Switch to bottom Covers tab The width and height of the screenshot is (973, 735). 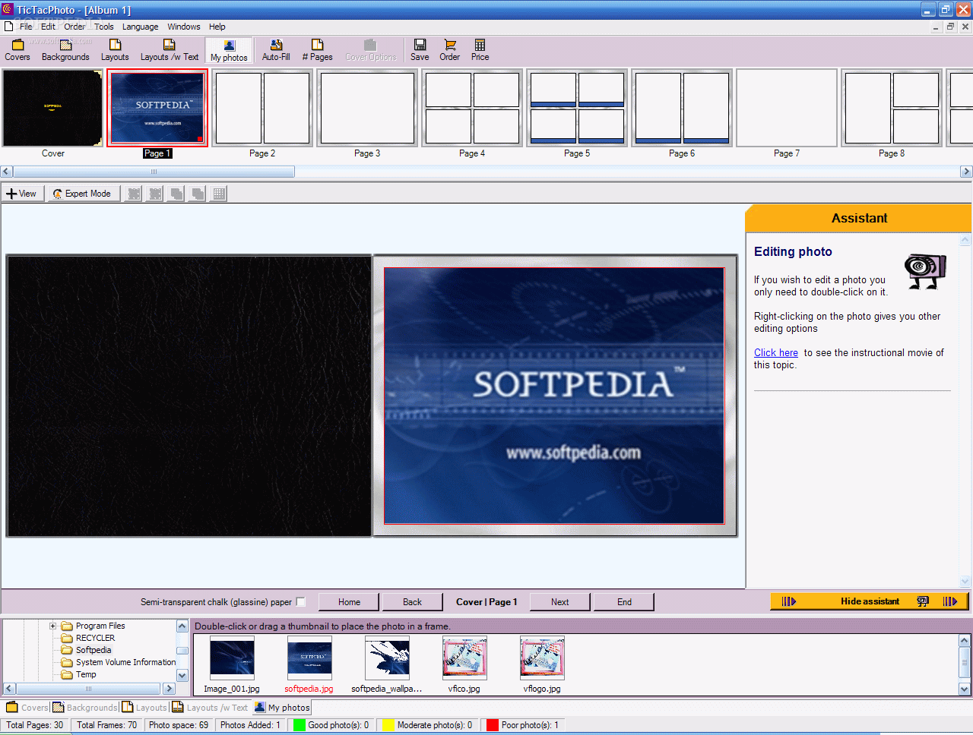(x=27, y=708)
